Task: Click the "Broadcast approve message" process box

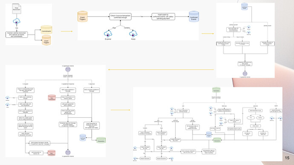Action: (x=68, y=125)
